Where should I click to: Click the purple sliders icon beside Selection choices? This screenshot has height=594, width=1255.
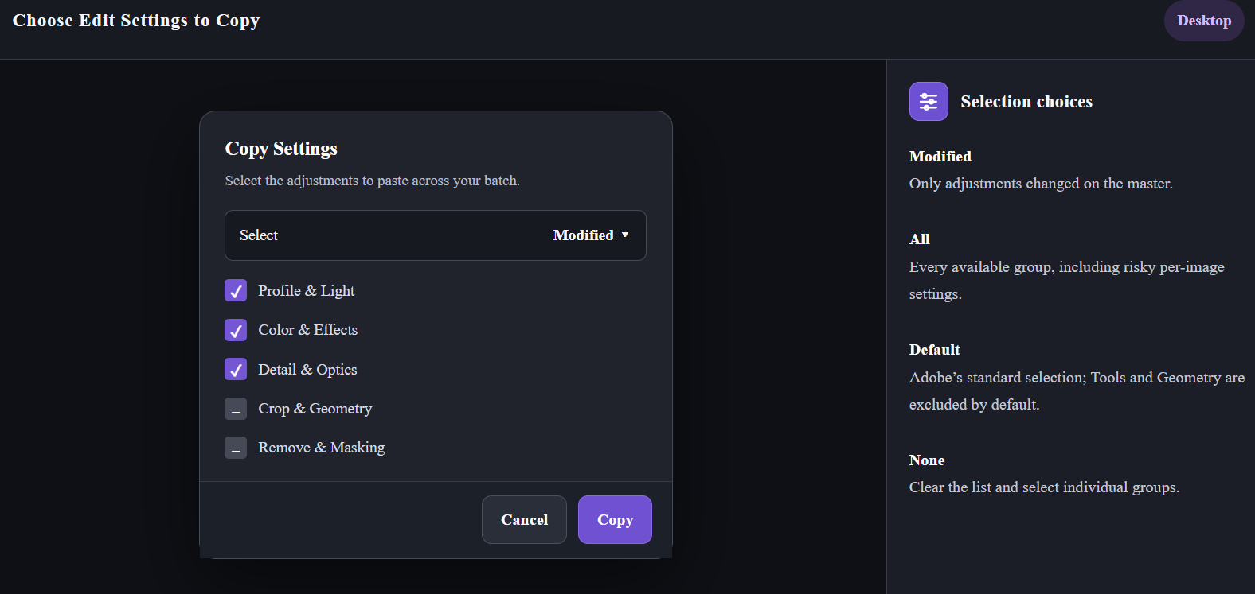(929, 101)
